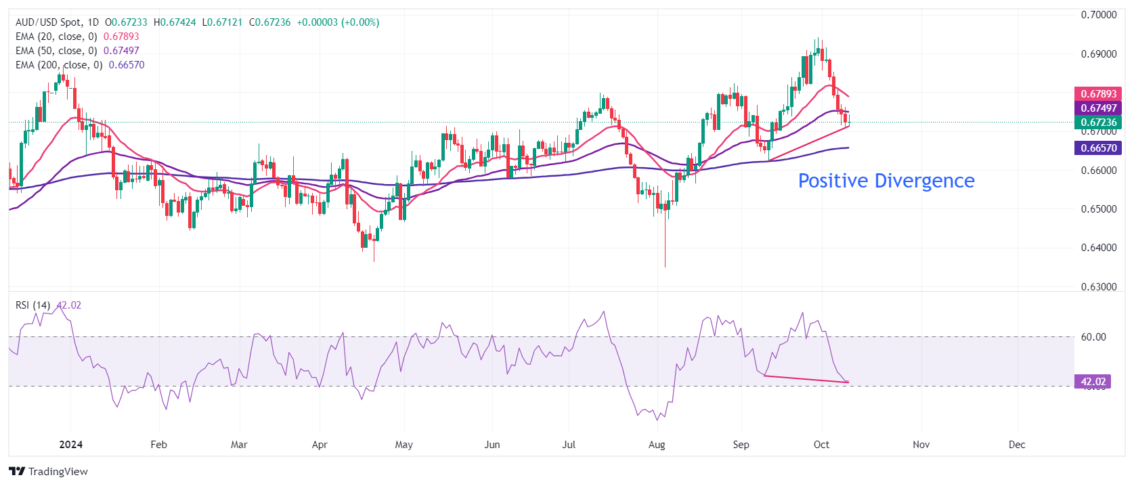1134x486 pixels.
Task: Click the Oct marker on time axis
Action: [x=821, y=445]
